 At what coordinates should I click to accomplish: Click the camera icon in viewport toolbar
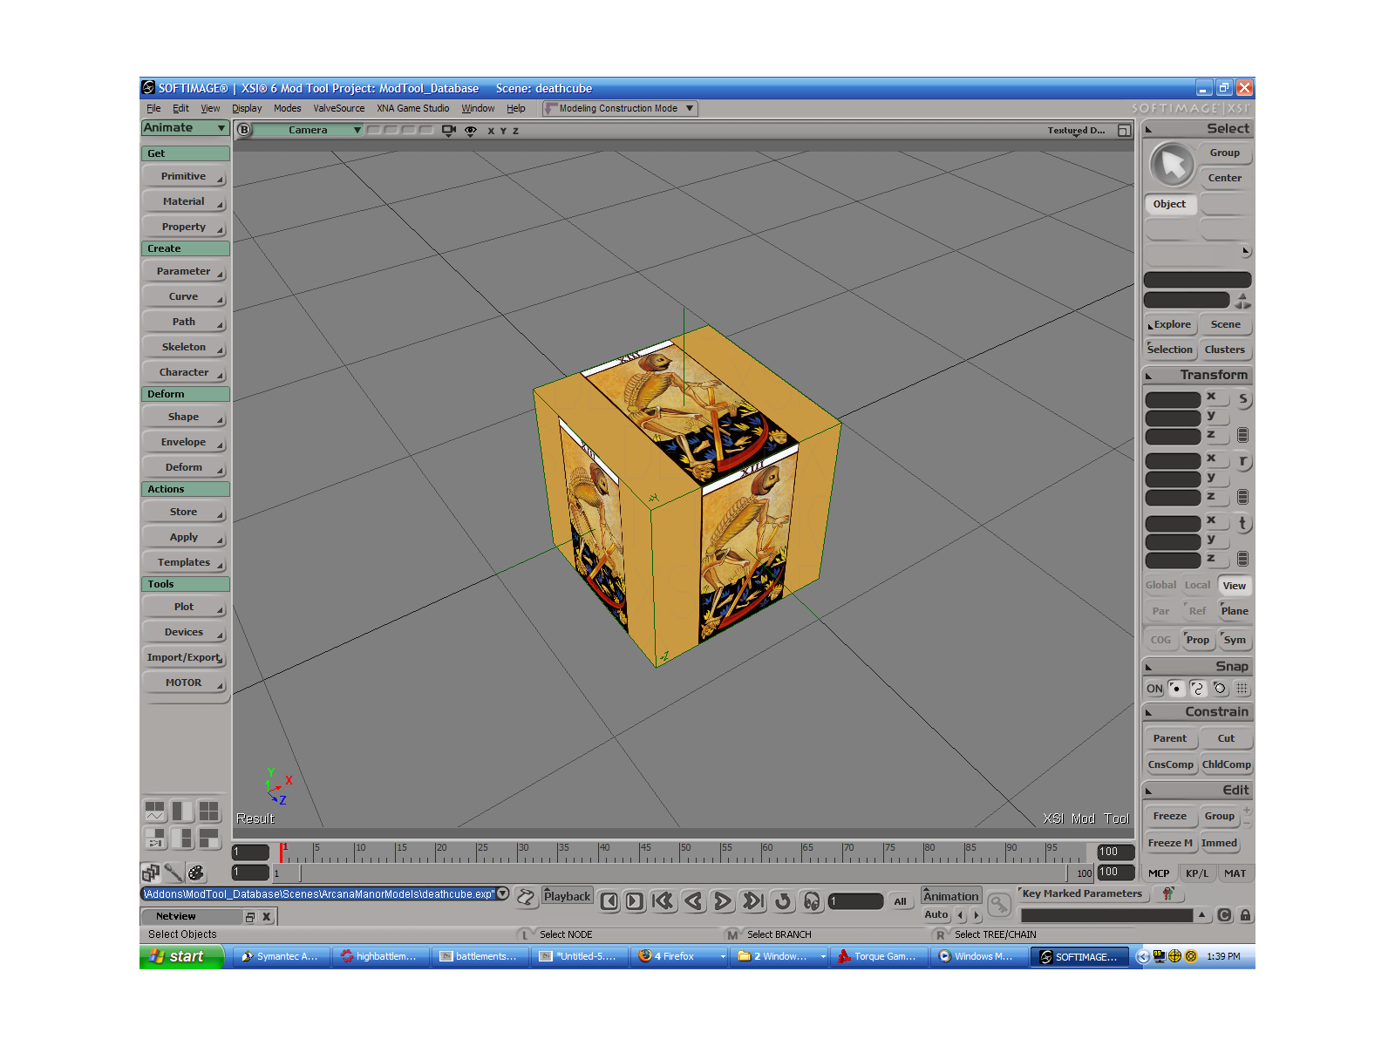pyautogui.click(x=449, y=130)
